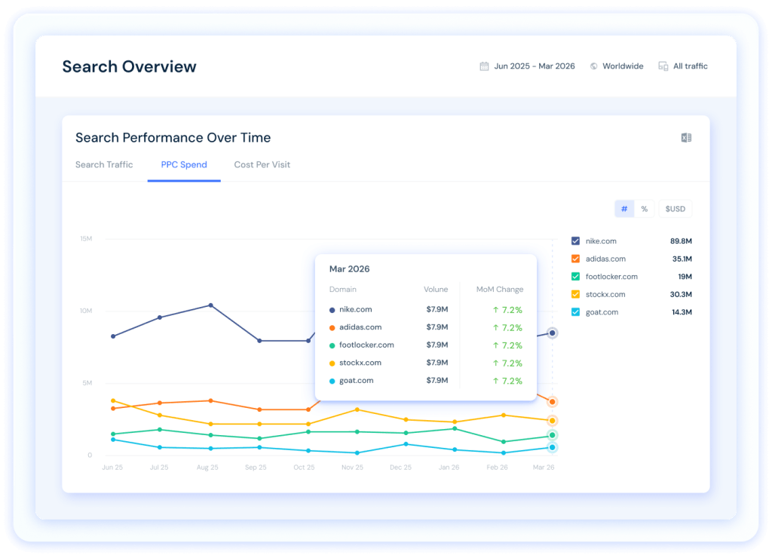Click the 19M total for footlocker.com
Viewport: 772px width, 555px height.
[x=685, y=276]
